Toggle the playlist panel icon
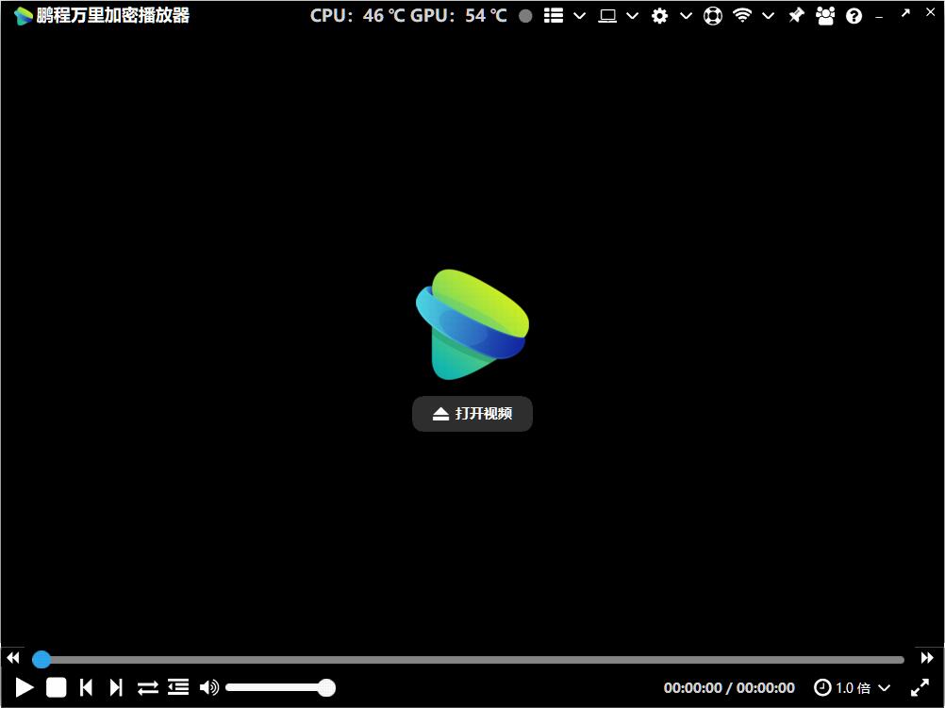The image size is (945, 708). (x=178, y=687)
